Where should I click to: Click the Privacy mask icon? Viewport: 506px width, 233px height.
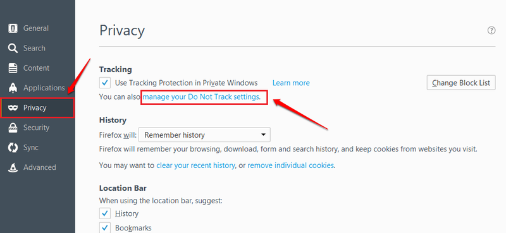click(13, 107)
